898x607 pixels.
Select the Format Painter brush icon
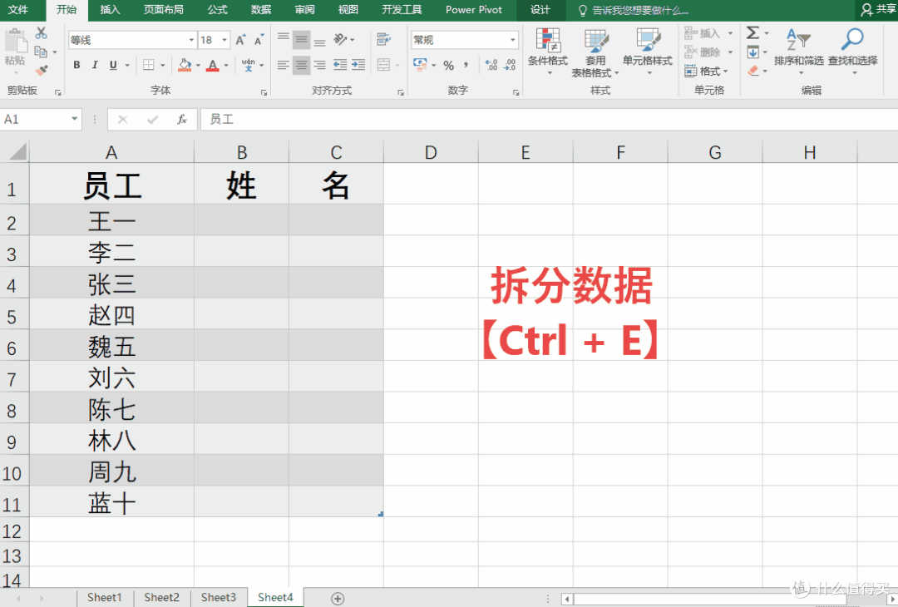[42, 71]
